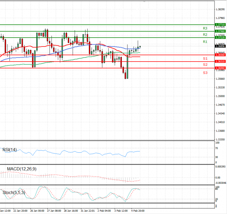The height and width of the screenshot is (214, 227).
Task: Click the 1.33680 price axis value
Action: (x=220, y=131)
